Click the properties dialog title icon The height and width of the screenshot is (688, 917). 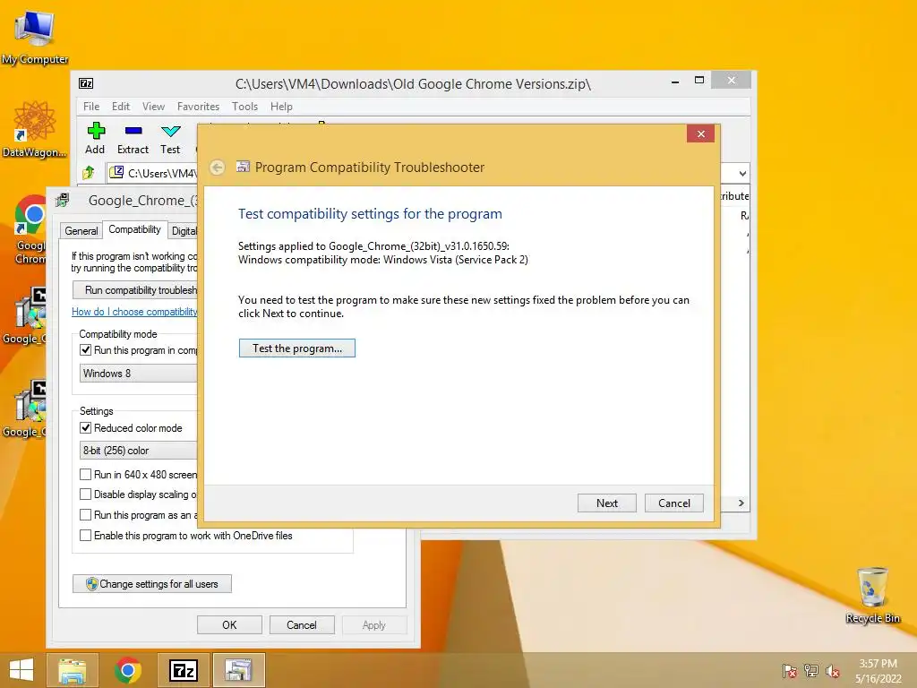point(63,201)
